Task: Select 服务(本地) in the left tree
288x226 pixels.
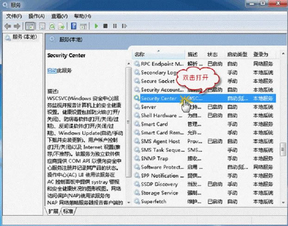Action: pyautogui.click(x=22, y=37)
